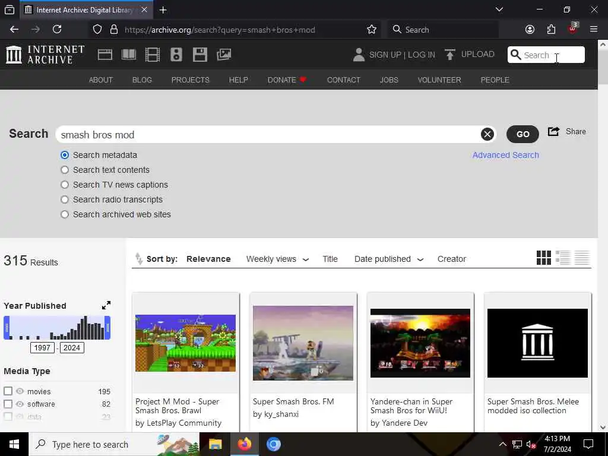Viewport: 608px width, 456px height.
Task: Open the Audio speaker icon
Action: click(x=176, y=55)
